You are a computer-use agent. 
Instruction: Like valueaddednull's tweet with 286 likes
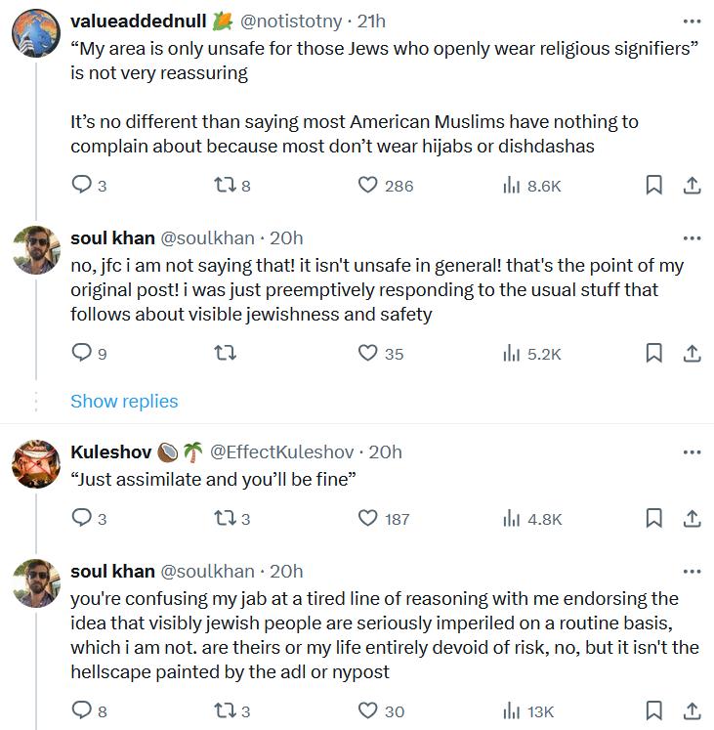click(368, 185)
